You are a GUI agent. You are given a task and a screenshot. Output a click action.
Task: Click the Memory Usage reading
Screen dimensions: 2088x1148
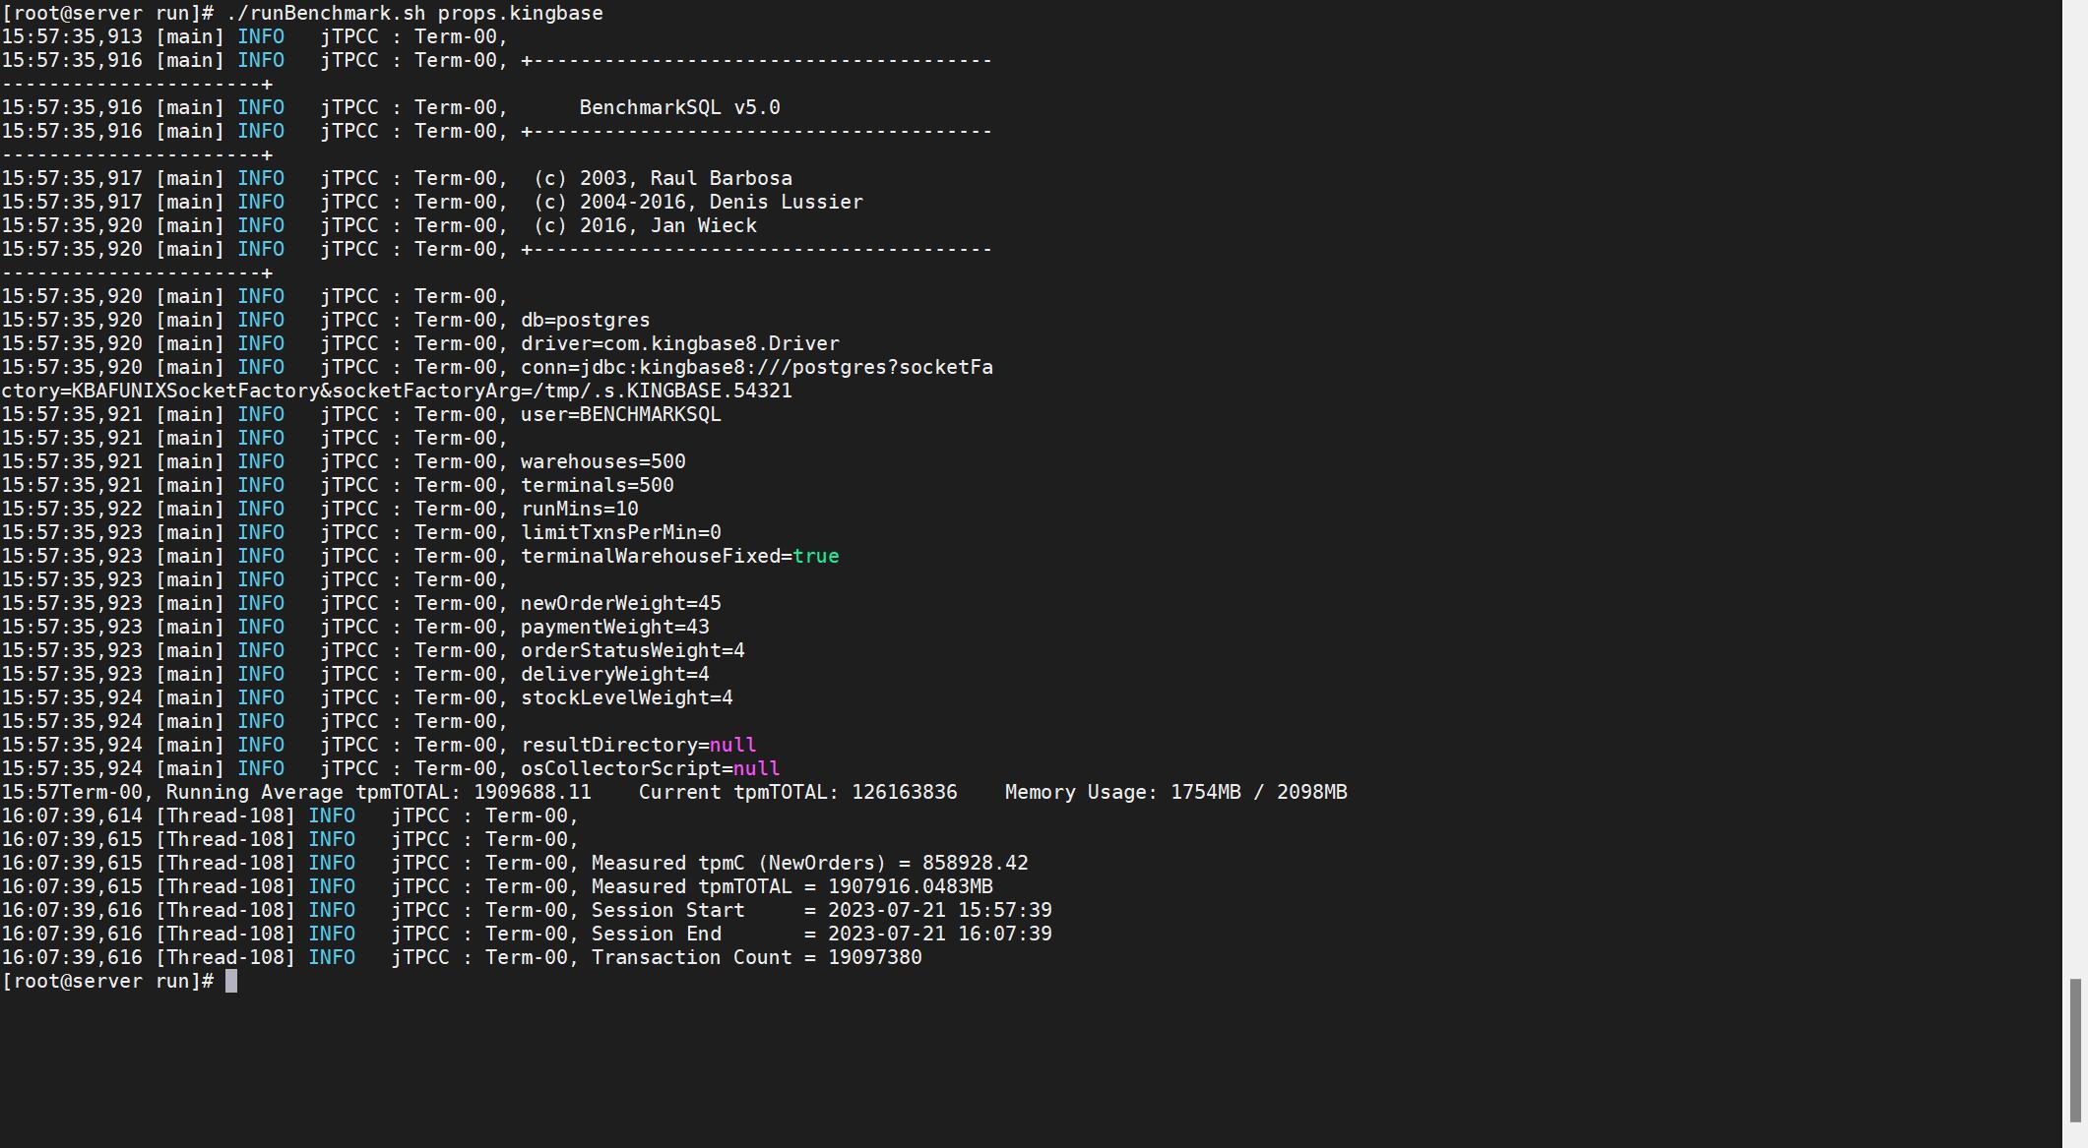[1175, 792]
